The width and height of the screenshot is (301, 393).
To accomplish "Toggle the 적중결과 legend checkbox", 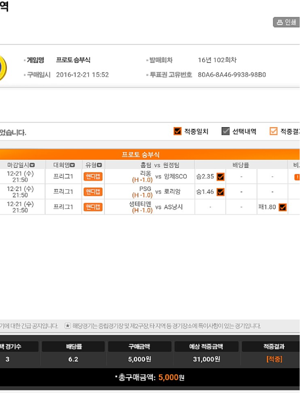I will pyautogui.click(x=274, y=131).
